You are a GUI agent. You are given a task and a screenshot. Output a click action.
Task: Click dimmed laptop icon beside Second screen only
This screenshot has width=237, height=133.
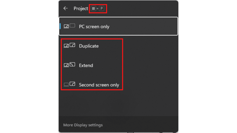(66, 85)
